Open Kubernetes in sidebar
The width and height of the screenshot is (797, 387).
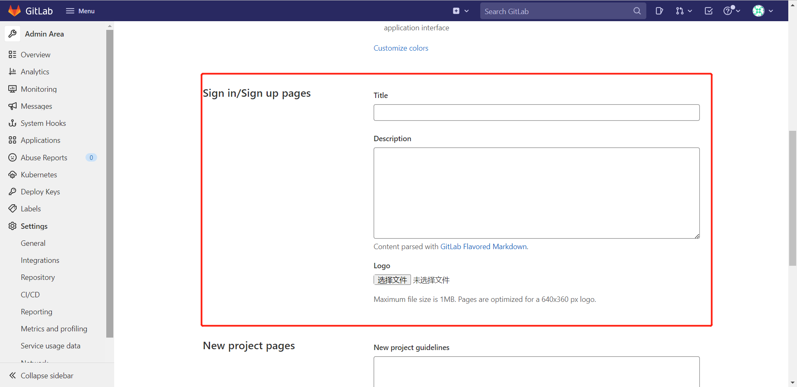click(39, 175)
